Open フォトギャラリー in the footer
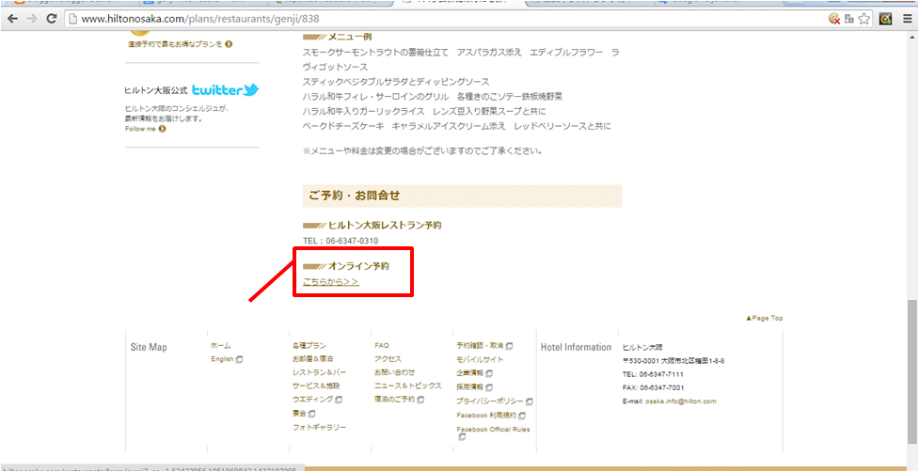 pos(319,427)
